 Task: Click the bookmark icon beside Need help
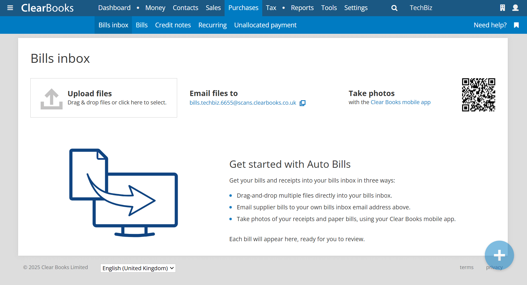516,25
